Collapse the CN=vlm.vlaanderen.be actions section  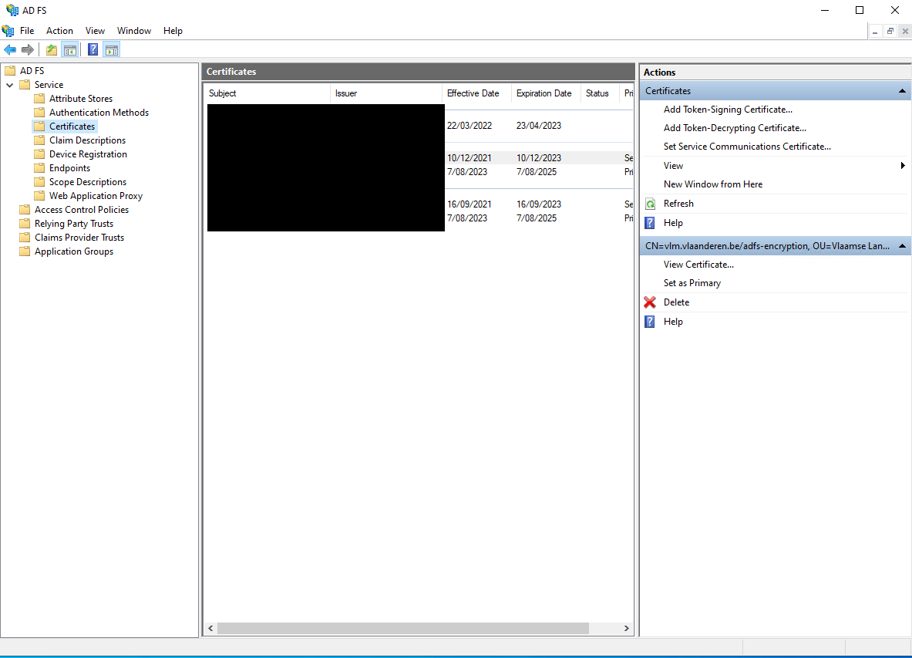point(902,246)
